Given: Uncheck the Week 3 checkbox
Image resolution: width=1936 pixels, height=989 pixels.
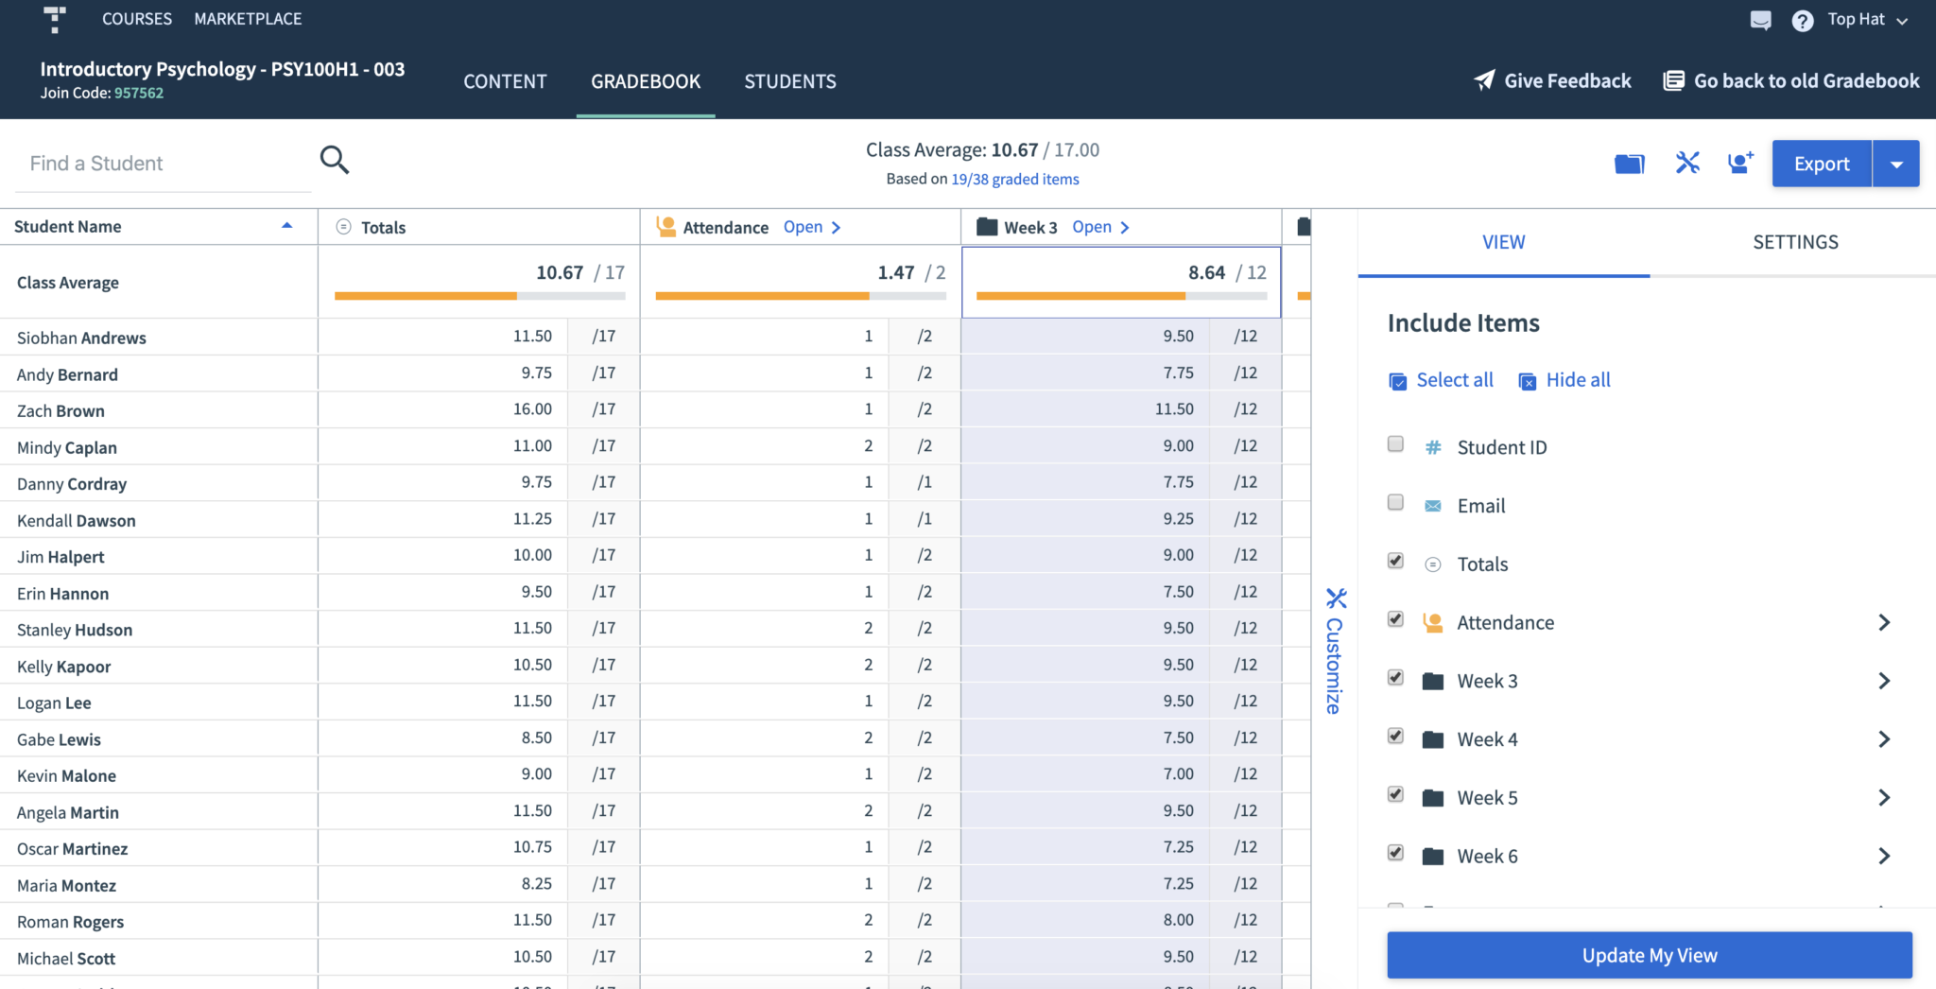Looking at the screenshot, I should (1395, 678).
